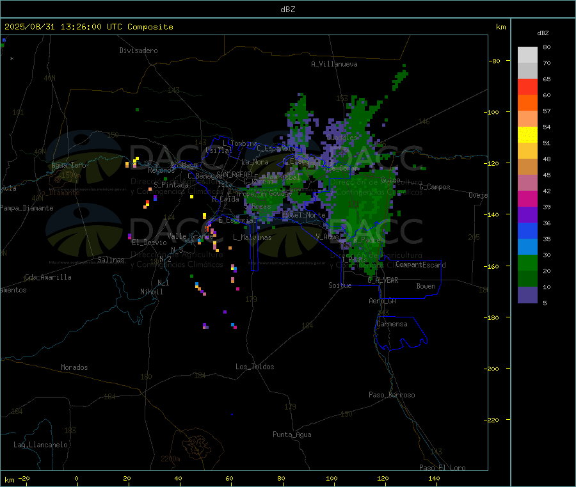Viewport: 576px width, 487px height.
Task: Click the G_Campos label
Action: 435,187
